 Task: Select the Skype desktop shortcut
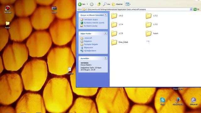click(162, 101)
